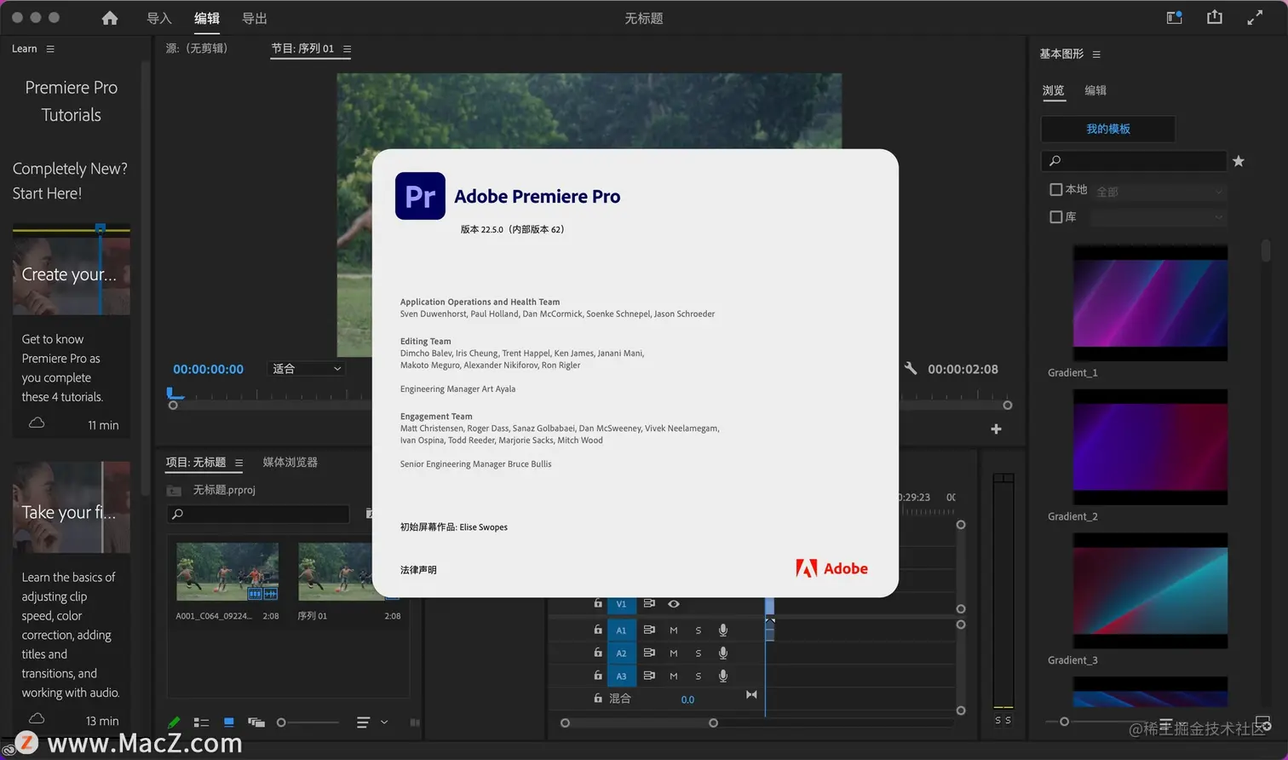1288x760 pixels.
Task: Click the project panel search field
Action: pos(259,514)
